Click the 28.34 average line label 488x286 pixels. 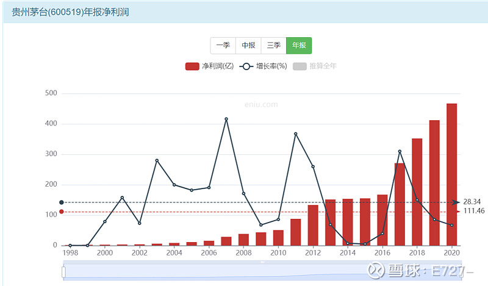pyautogui.click(x=472, y=202)
